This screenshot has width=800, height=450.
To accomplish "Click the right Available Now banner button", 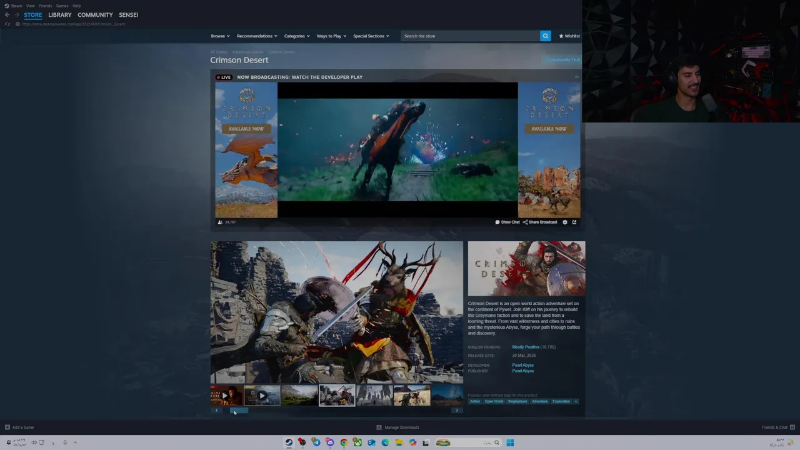I will (549, 128).
